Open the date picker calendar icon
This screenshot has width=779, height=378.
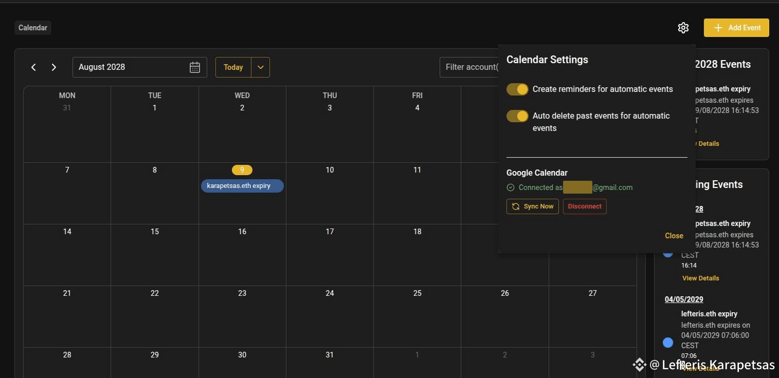pyautogui.click(x=195, y=67)
